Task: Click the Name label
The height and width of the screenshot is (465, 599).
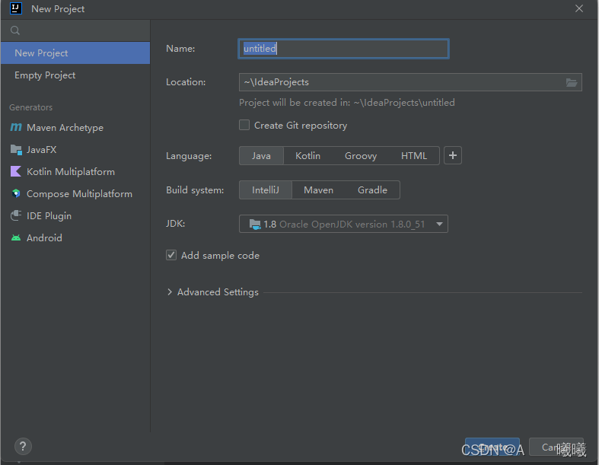Action: tap(180, 49)
